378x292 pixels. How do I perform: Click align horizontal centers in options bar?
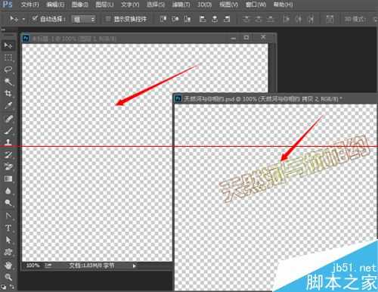coord(215,19)
